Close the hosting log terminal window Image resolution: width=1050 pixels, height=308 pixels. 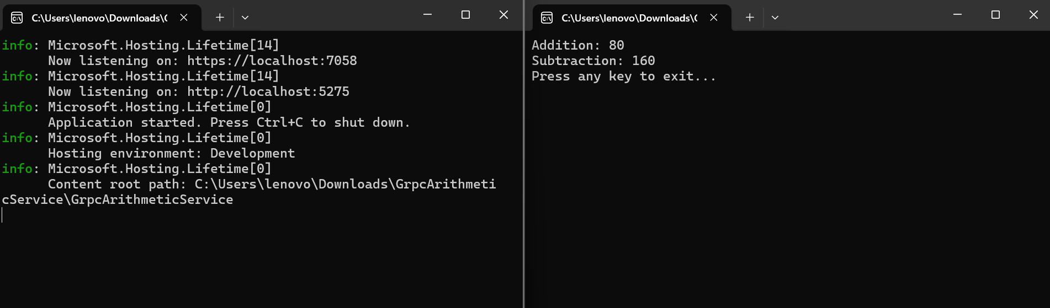click(503, 15)
